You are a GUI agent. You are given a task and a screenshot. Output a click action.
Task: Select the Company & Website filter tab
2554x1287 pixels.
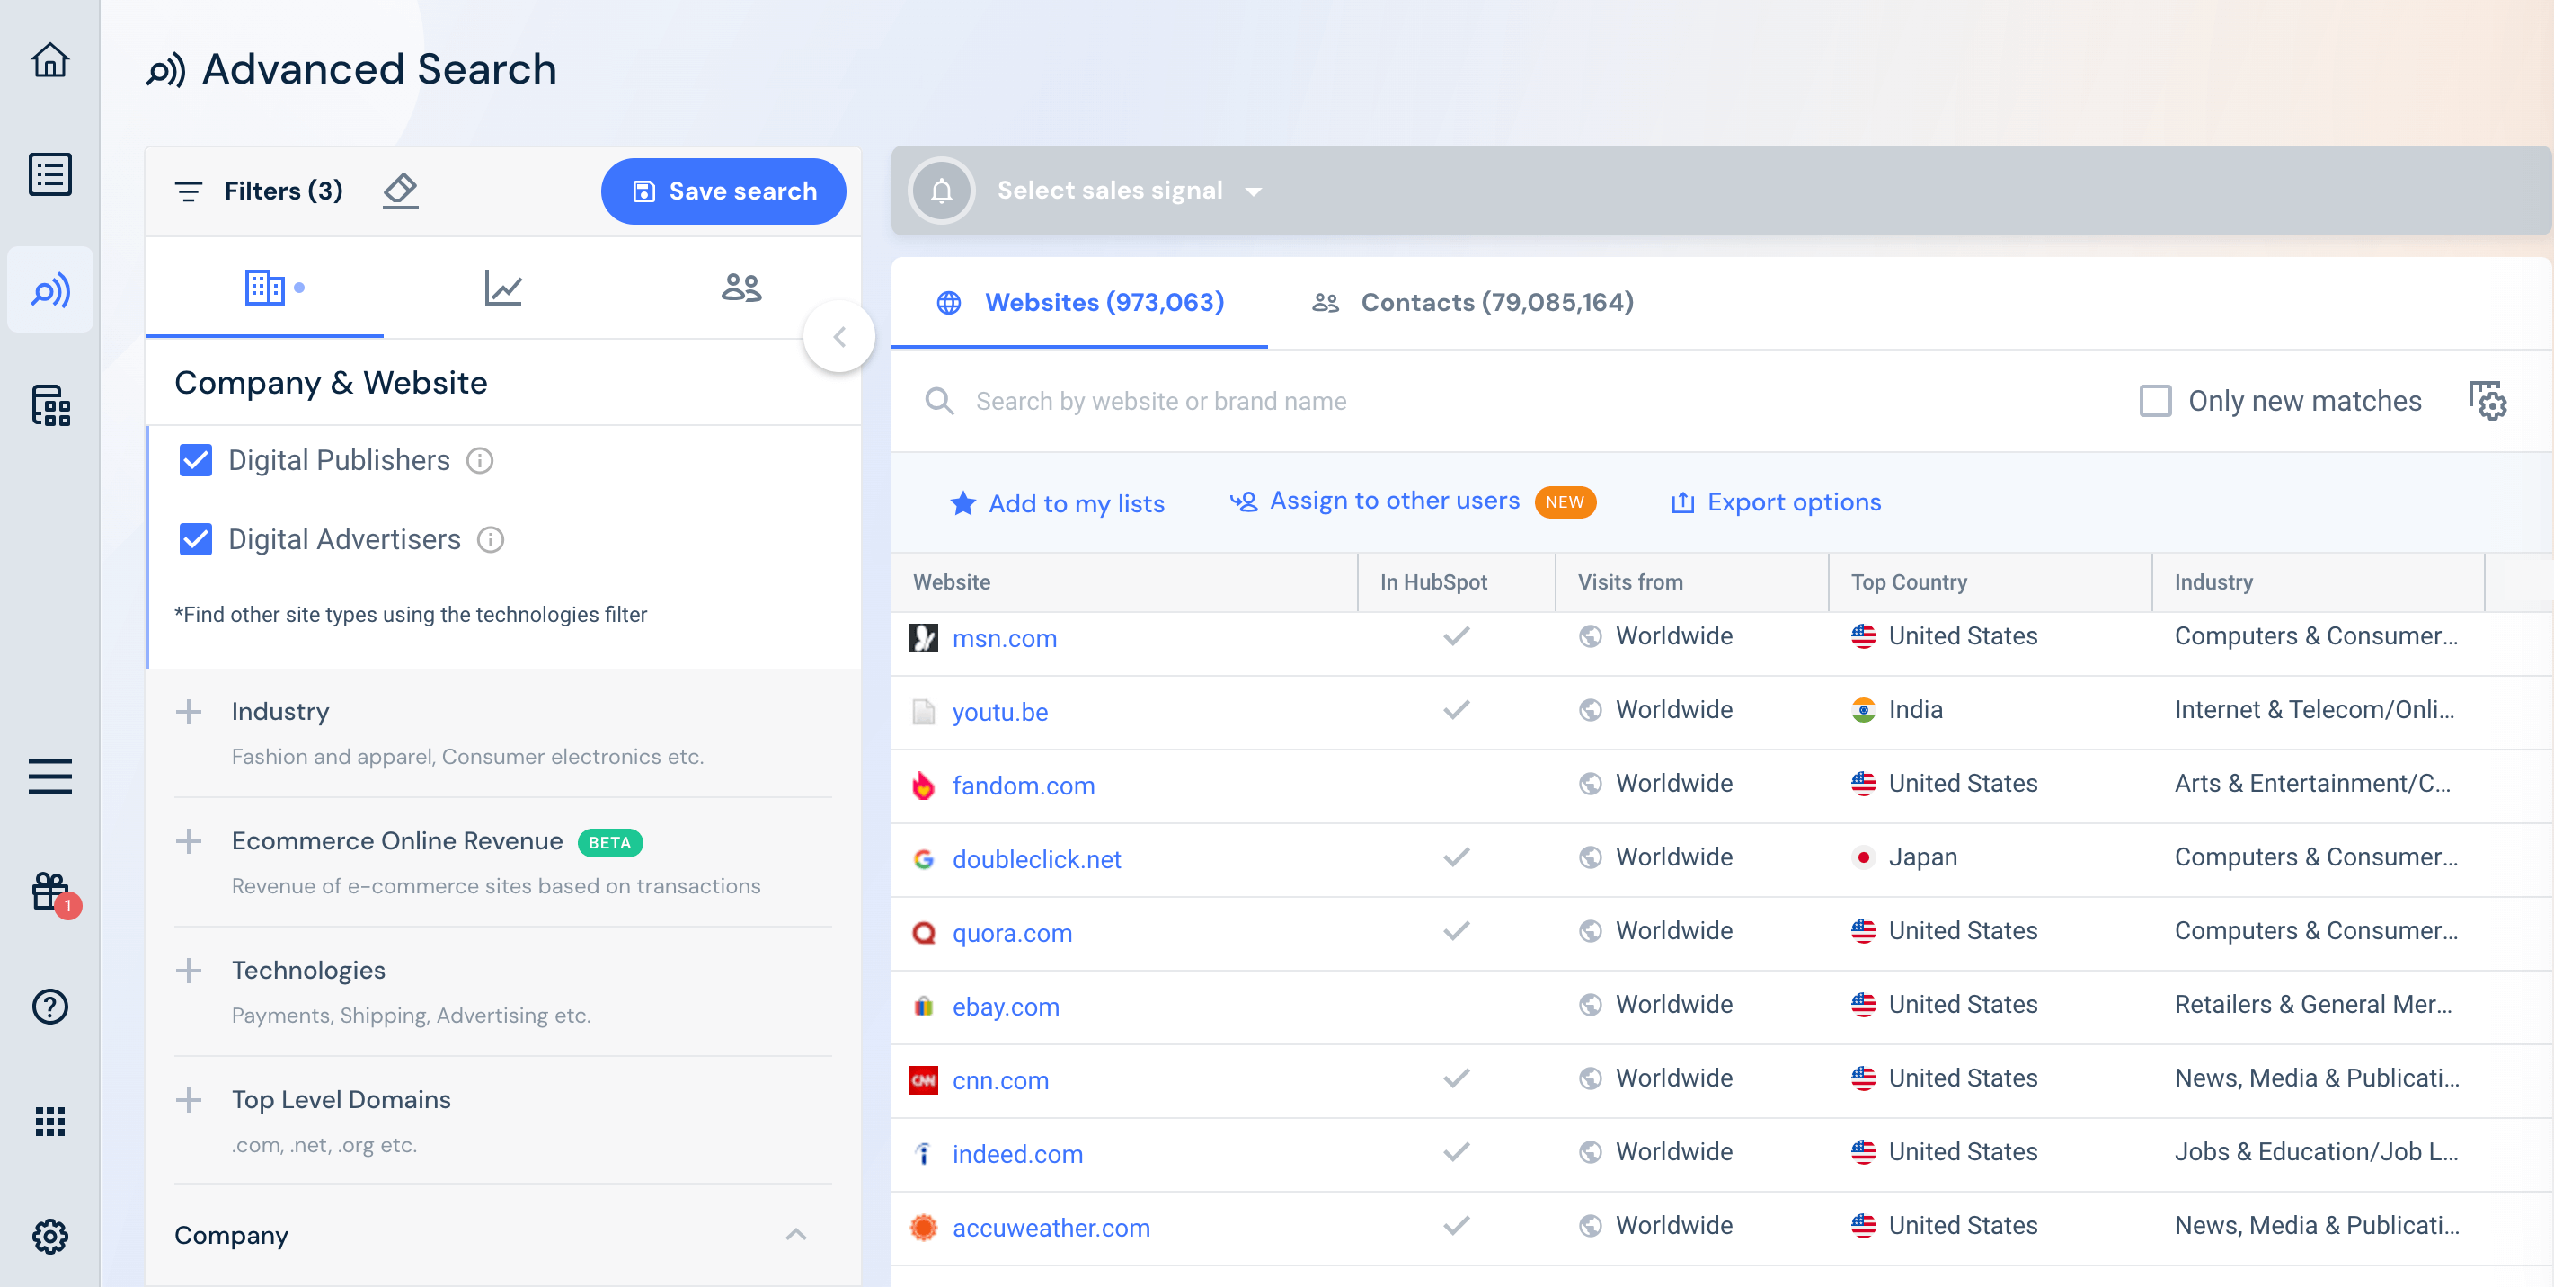[x=263, y=288]
